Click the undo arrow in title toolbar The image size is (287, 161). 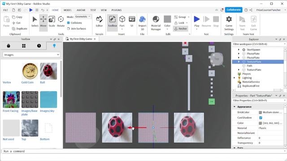click(43, 10)
